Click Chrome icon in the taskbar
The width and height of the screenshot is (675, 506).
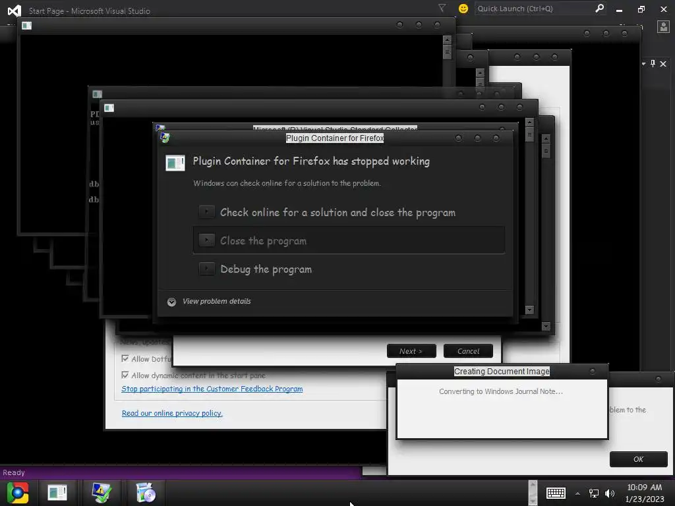click(18, 493)
